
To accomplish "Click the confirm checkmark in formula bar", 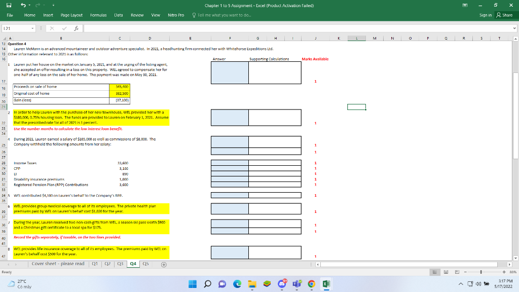I will pyautogui.click(x=64, y=28).
